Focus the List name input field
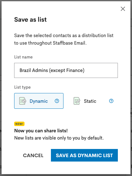 (66, 70)
